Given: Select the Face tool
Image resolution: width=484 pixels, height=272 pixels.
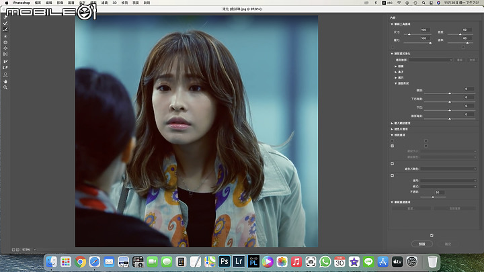Looking at the screenshot, I should coord(5,75).
